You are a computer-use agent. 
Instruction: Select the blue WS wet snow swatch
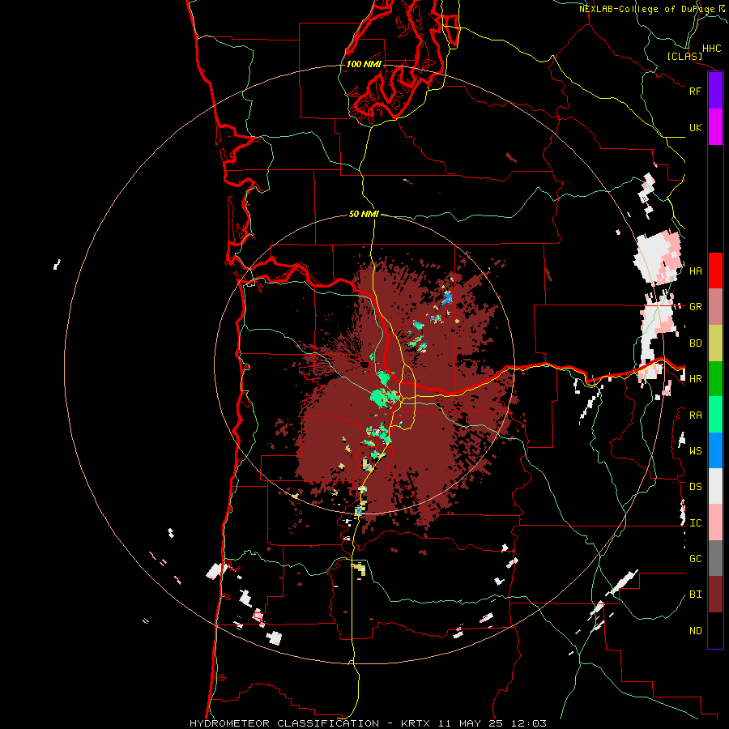pos(715,450)
